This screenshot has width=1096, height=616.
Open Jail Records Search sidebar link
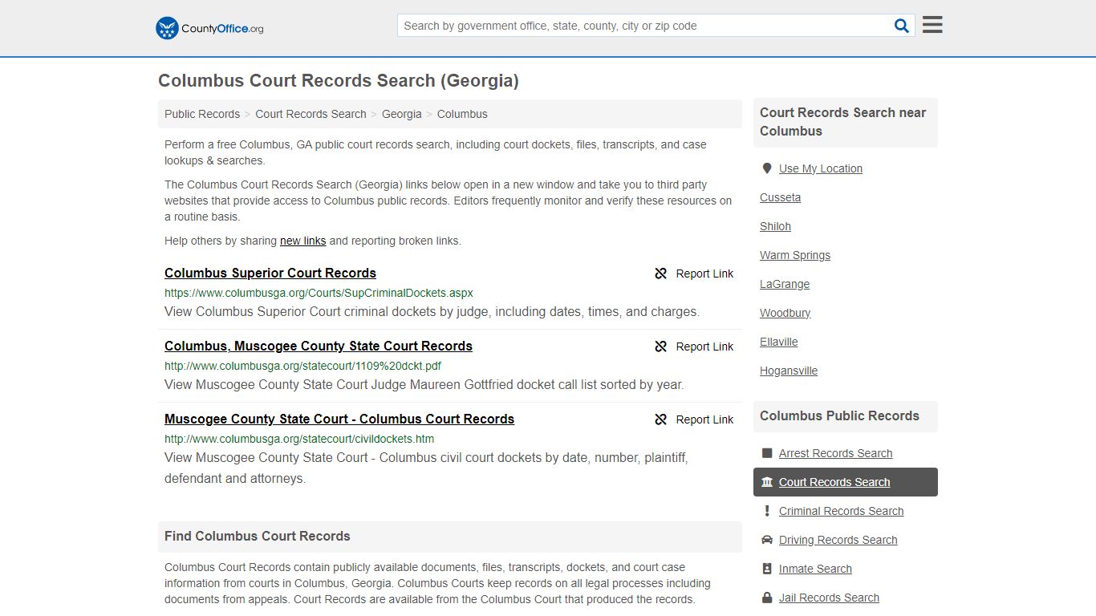[829, 598]
